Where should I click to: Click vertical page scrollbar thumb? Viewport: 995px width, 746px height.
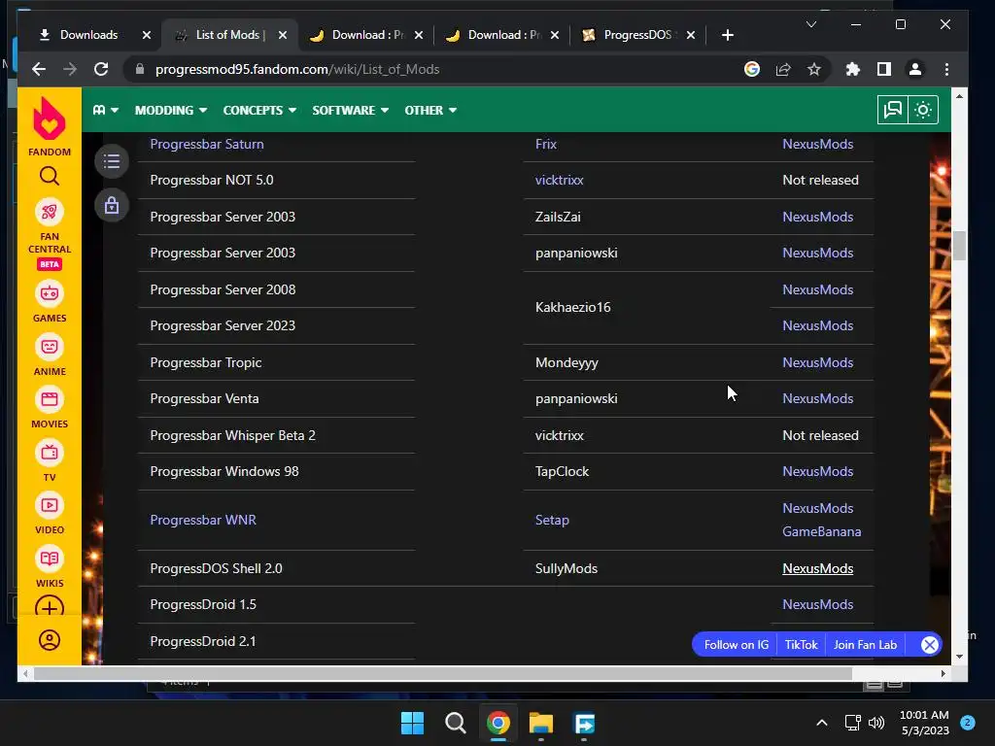[959, 246]
